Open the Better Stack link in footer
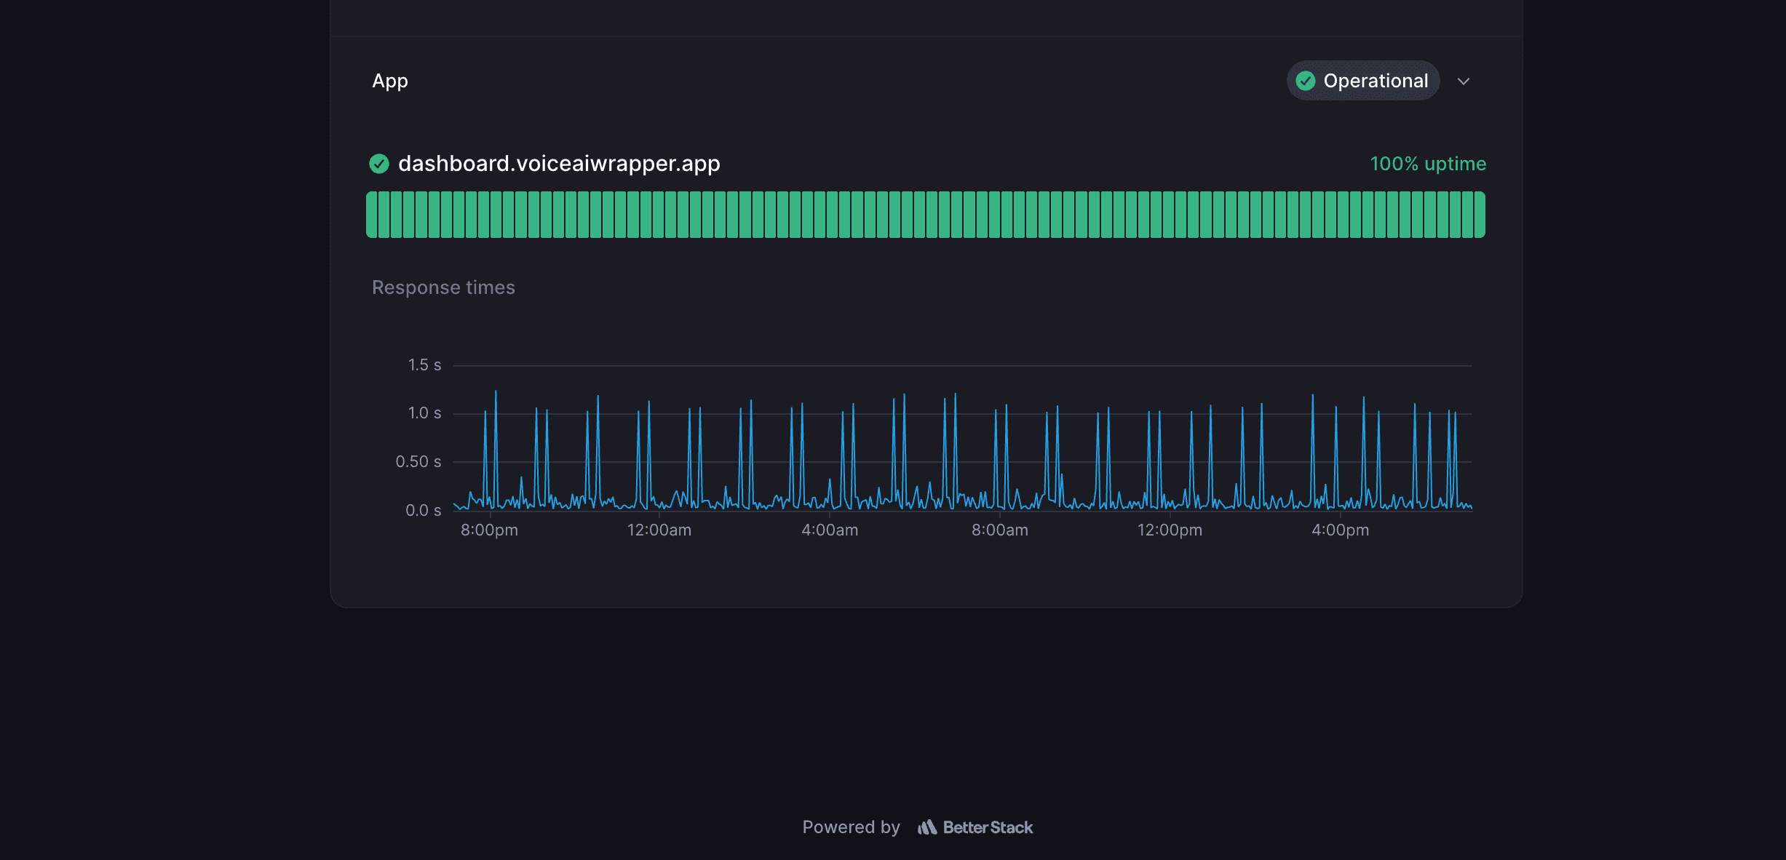This screenshot has height=860, width=1786. [975, 827]
